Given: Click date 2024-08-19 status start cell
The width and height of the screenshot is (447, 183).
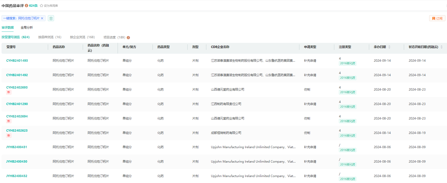Looking at the screenshot, I should pyautogui.click(x=417, y=133).
